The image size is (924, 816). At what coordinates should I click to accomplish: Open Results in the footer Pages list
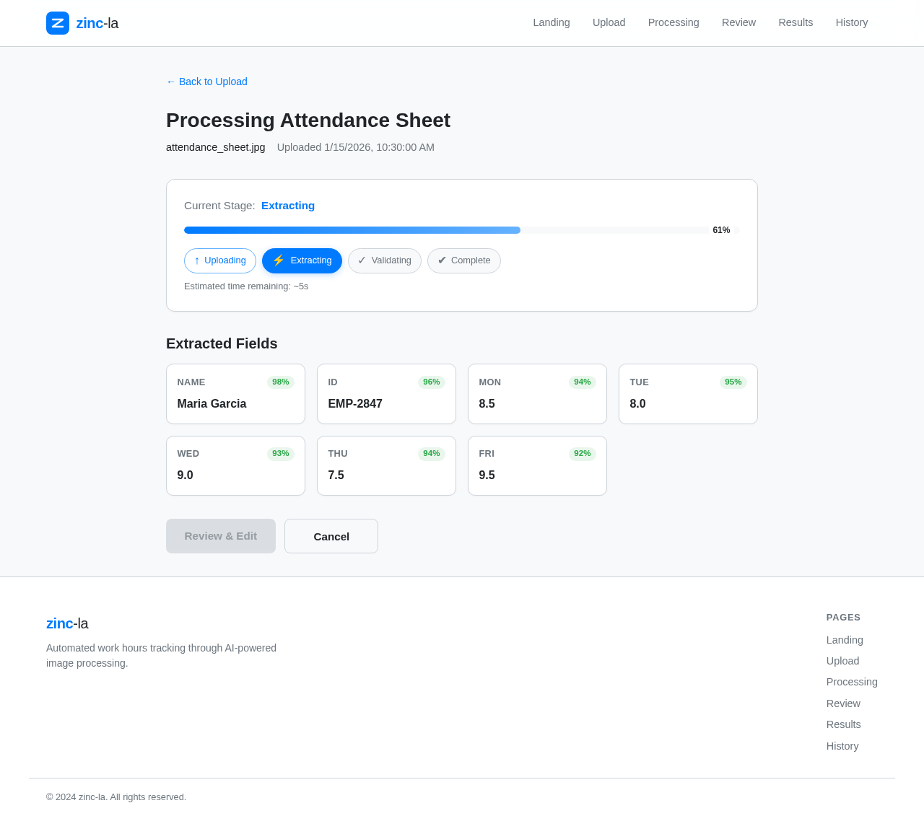[844, 724]
